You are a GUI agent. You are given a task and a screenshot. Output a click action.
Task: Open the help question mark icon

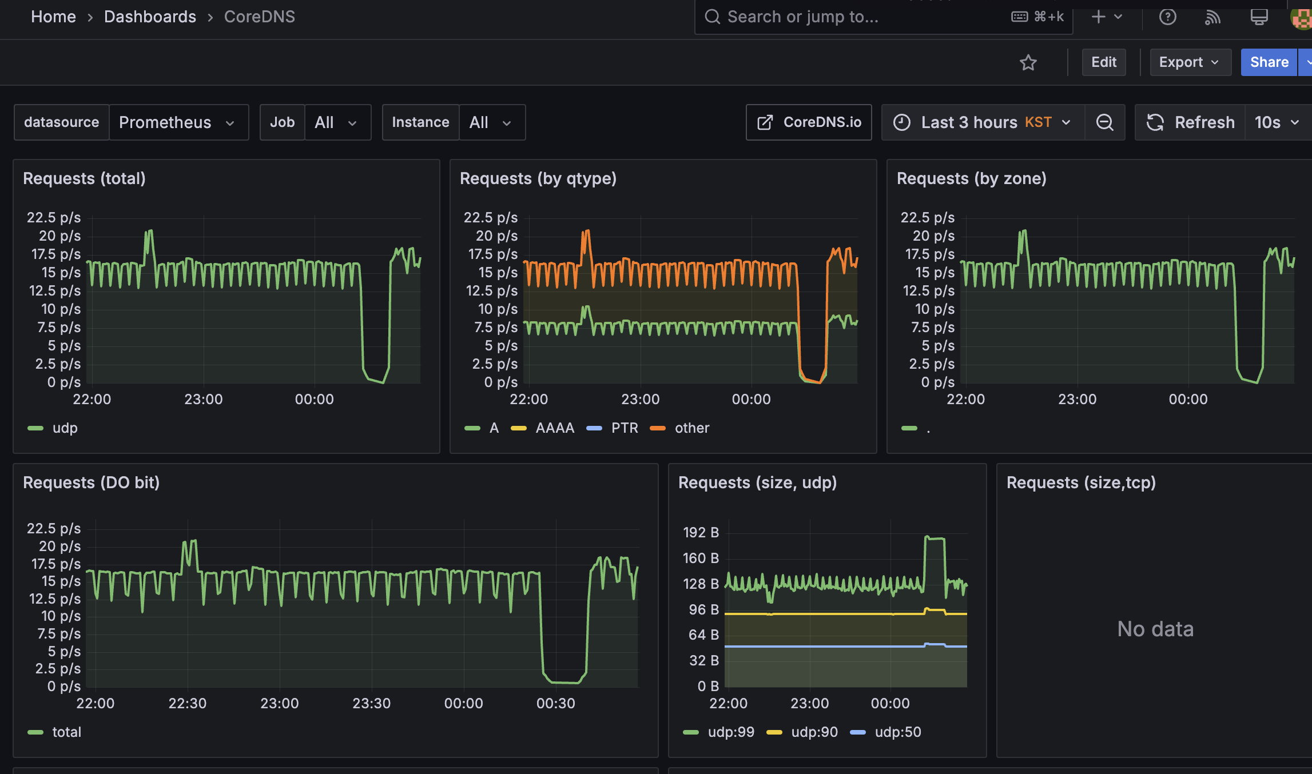1167,17
